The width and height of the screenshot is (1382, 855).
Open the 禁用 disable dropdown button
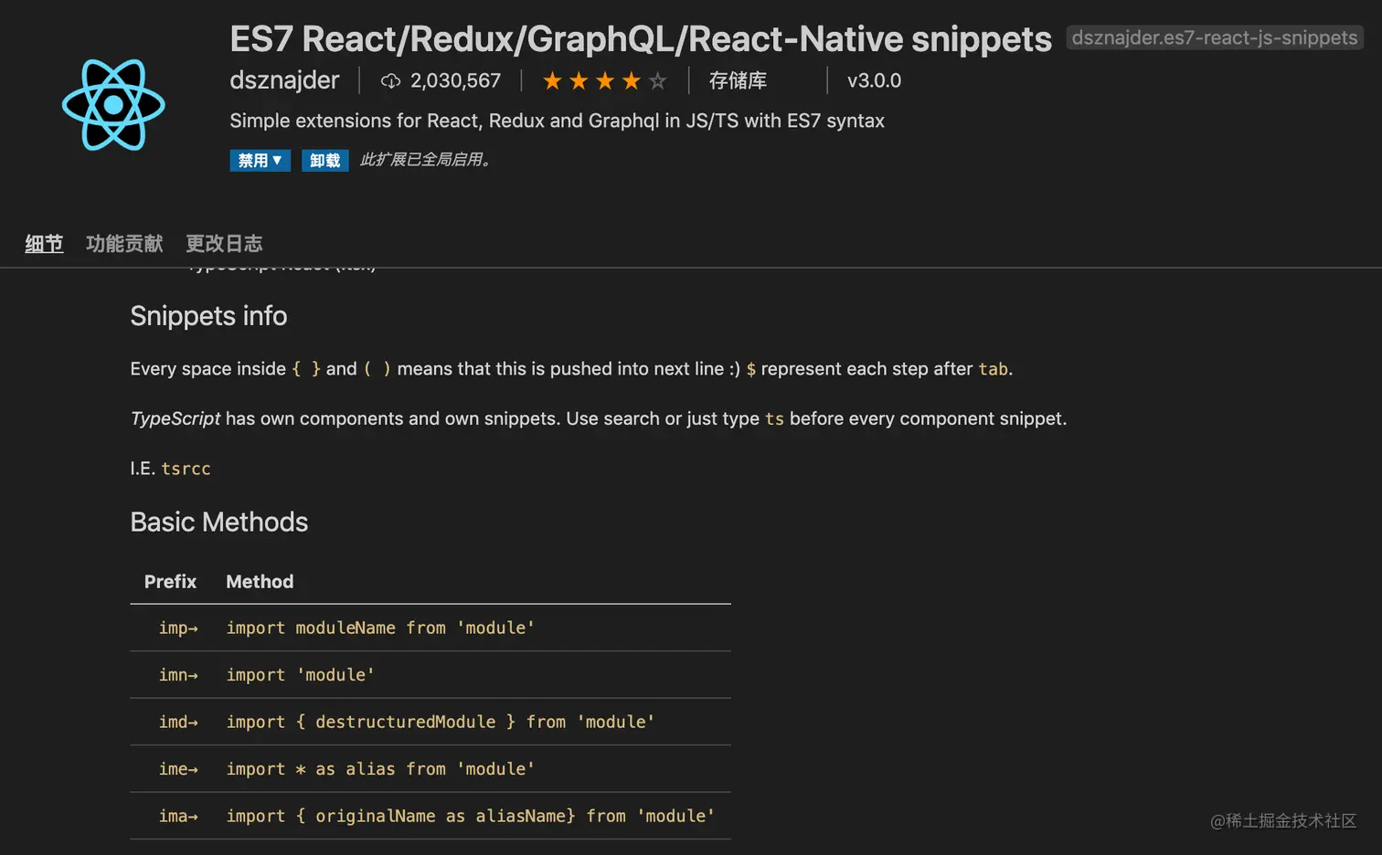(x=260, y=161)
